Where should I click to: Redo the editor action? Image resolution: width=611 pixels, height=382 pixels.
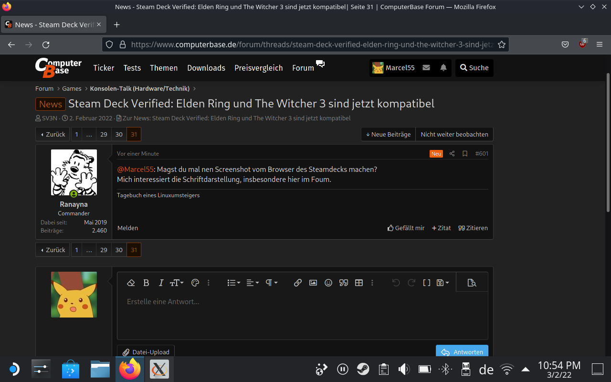coord(411,283)
